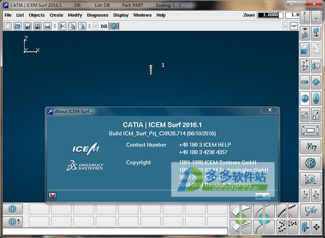
Task: Create a new file from toolbar
Action: [8, 27]
